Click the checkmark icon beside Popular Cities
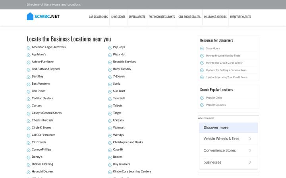The image size is (286, 178). (202, 98)
